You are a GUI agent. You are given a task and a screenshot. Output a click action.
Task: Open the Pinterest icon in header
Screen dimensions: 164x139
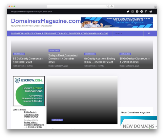click(146, 12)
